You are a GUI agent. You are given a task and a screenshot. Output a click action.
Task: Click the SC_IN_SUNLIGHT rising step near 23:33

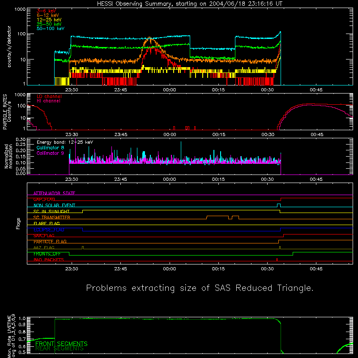tap(83, 211)
